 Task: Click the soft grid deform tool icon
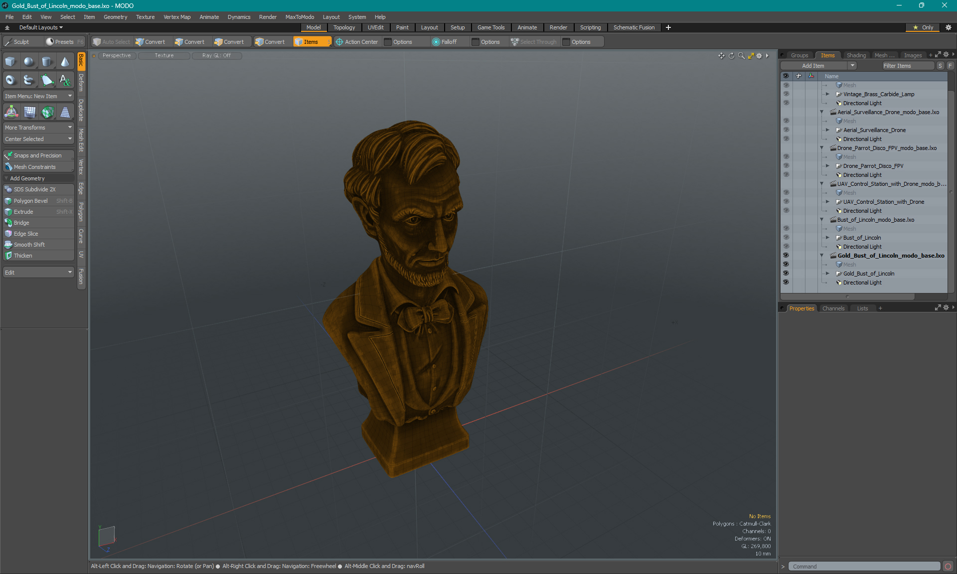[29, 112]
